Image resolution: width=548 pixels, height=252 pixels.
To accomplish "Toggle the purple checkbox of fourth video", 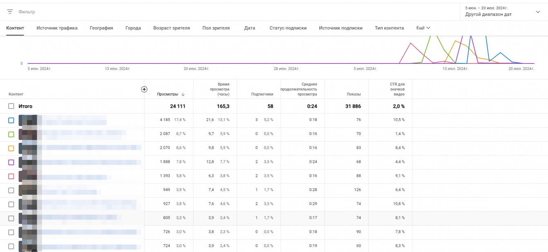I will coord(11,162).
